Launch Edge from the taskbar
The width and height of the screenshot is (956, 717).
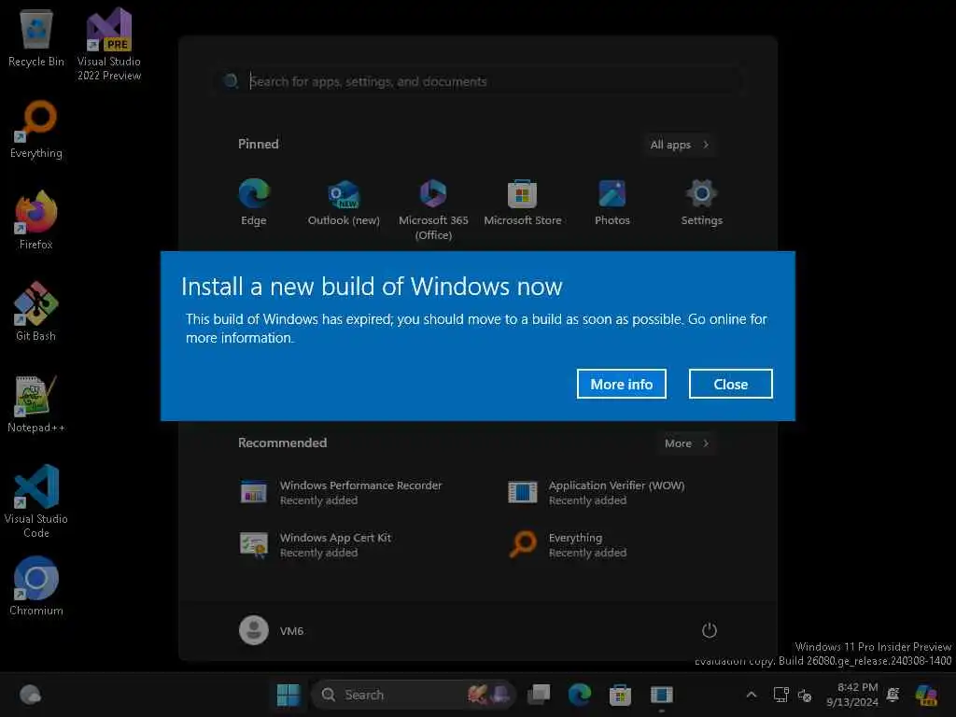(x=579, y=695)
